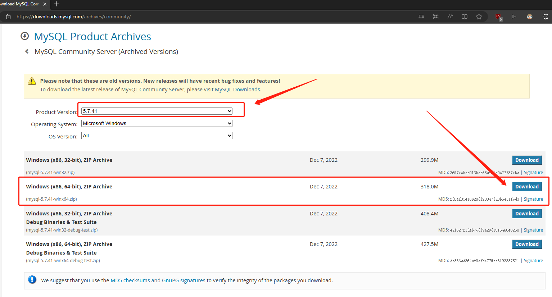Click the site security lock icon
The height and width of the screenshot is (297, 552).
[x=8, y=17]
